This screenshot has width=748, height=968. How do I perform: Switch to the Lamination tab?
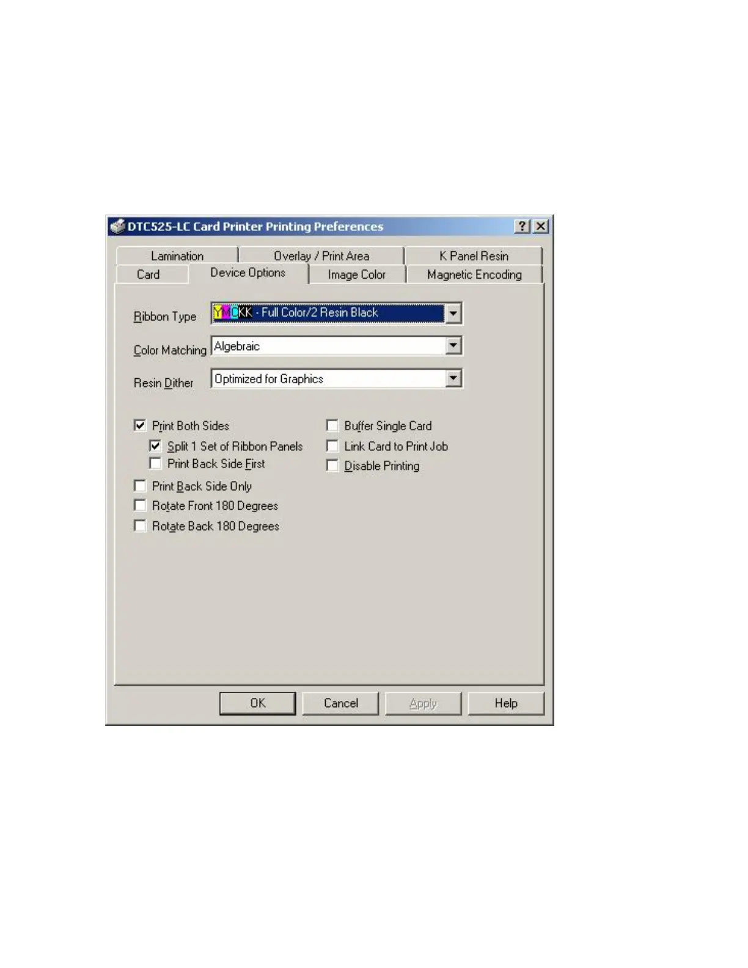(x=177, y=256)
